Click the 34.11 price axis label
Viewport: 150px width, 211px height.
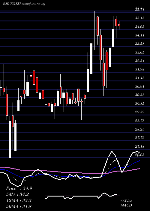tap(140, 35)
